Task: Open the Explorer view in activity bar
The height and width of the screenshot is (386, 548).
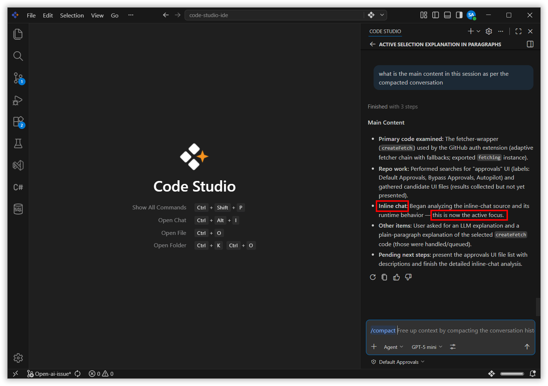Action: (x=18, y=34)
